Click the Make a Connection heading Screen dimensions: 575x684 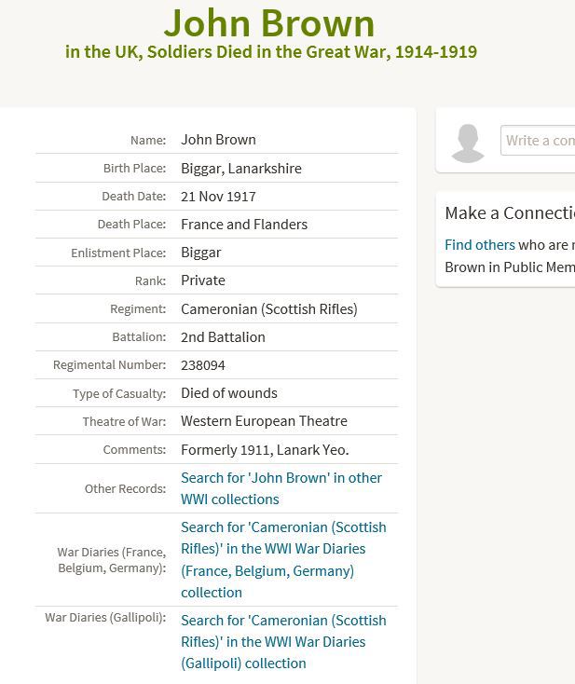coord(509,212)
